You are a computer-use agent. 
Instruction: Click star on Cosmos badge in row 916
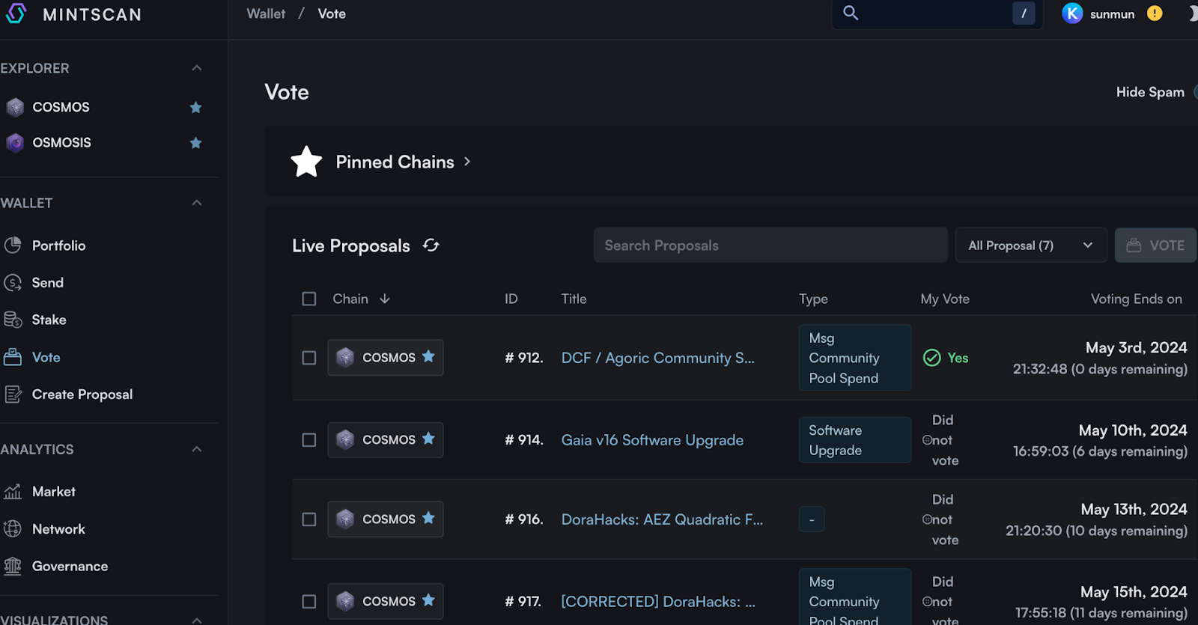tap(428, 518)
